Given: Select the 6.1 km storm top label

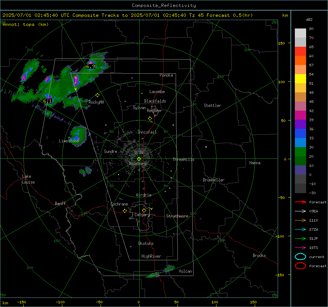Looking at the screenshot, I should coord(47,101).
